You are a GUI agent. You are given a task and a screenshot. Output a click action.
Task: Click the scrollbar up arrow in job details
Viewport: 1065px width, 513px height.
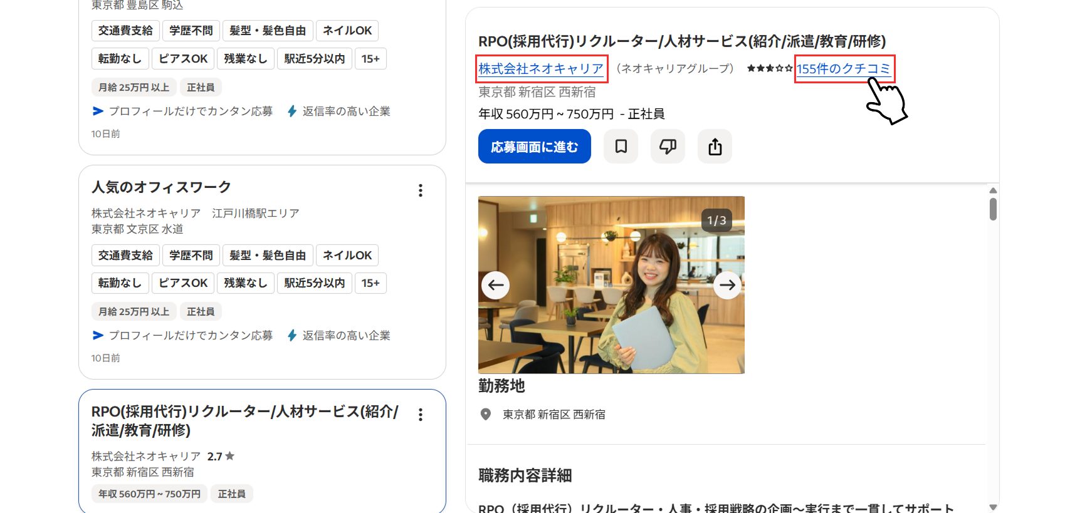pyautogui.click(x=993, y=190)
